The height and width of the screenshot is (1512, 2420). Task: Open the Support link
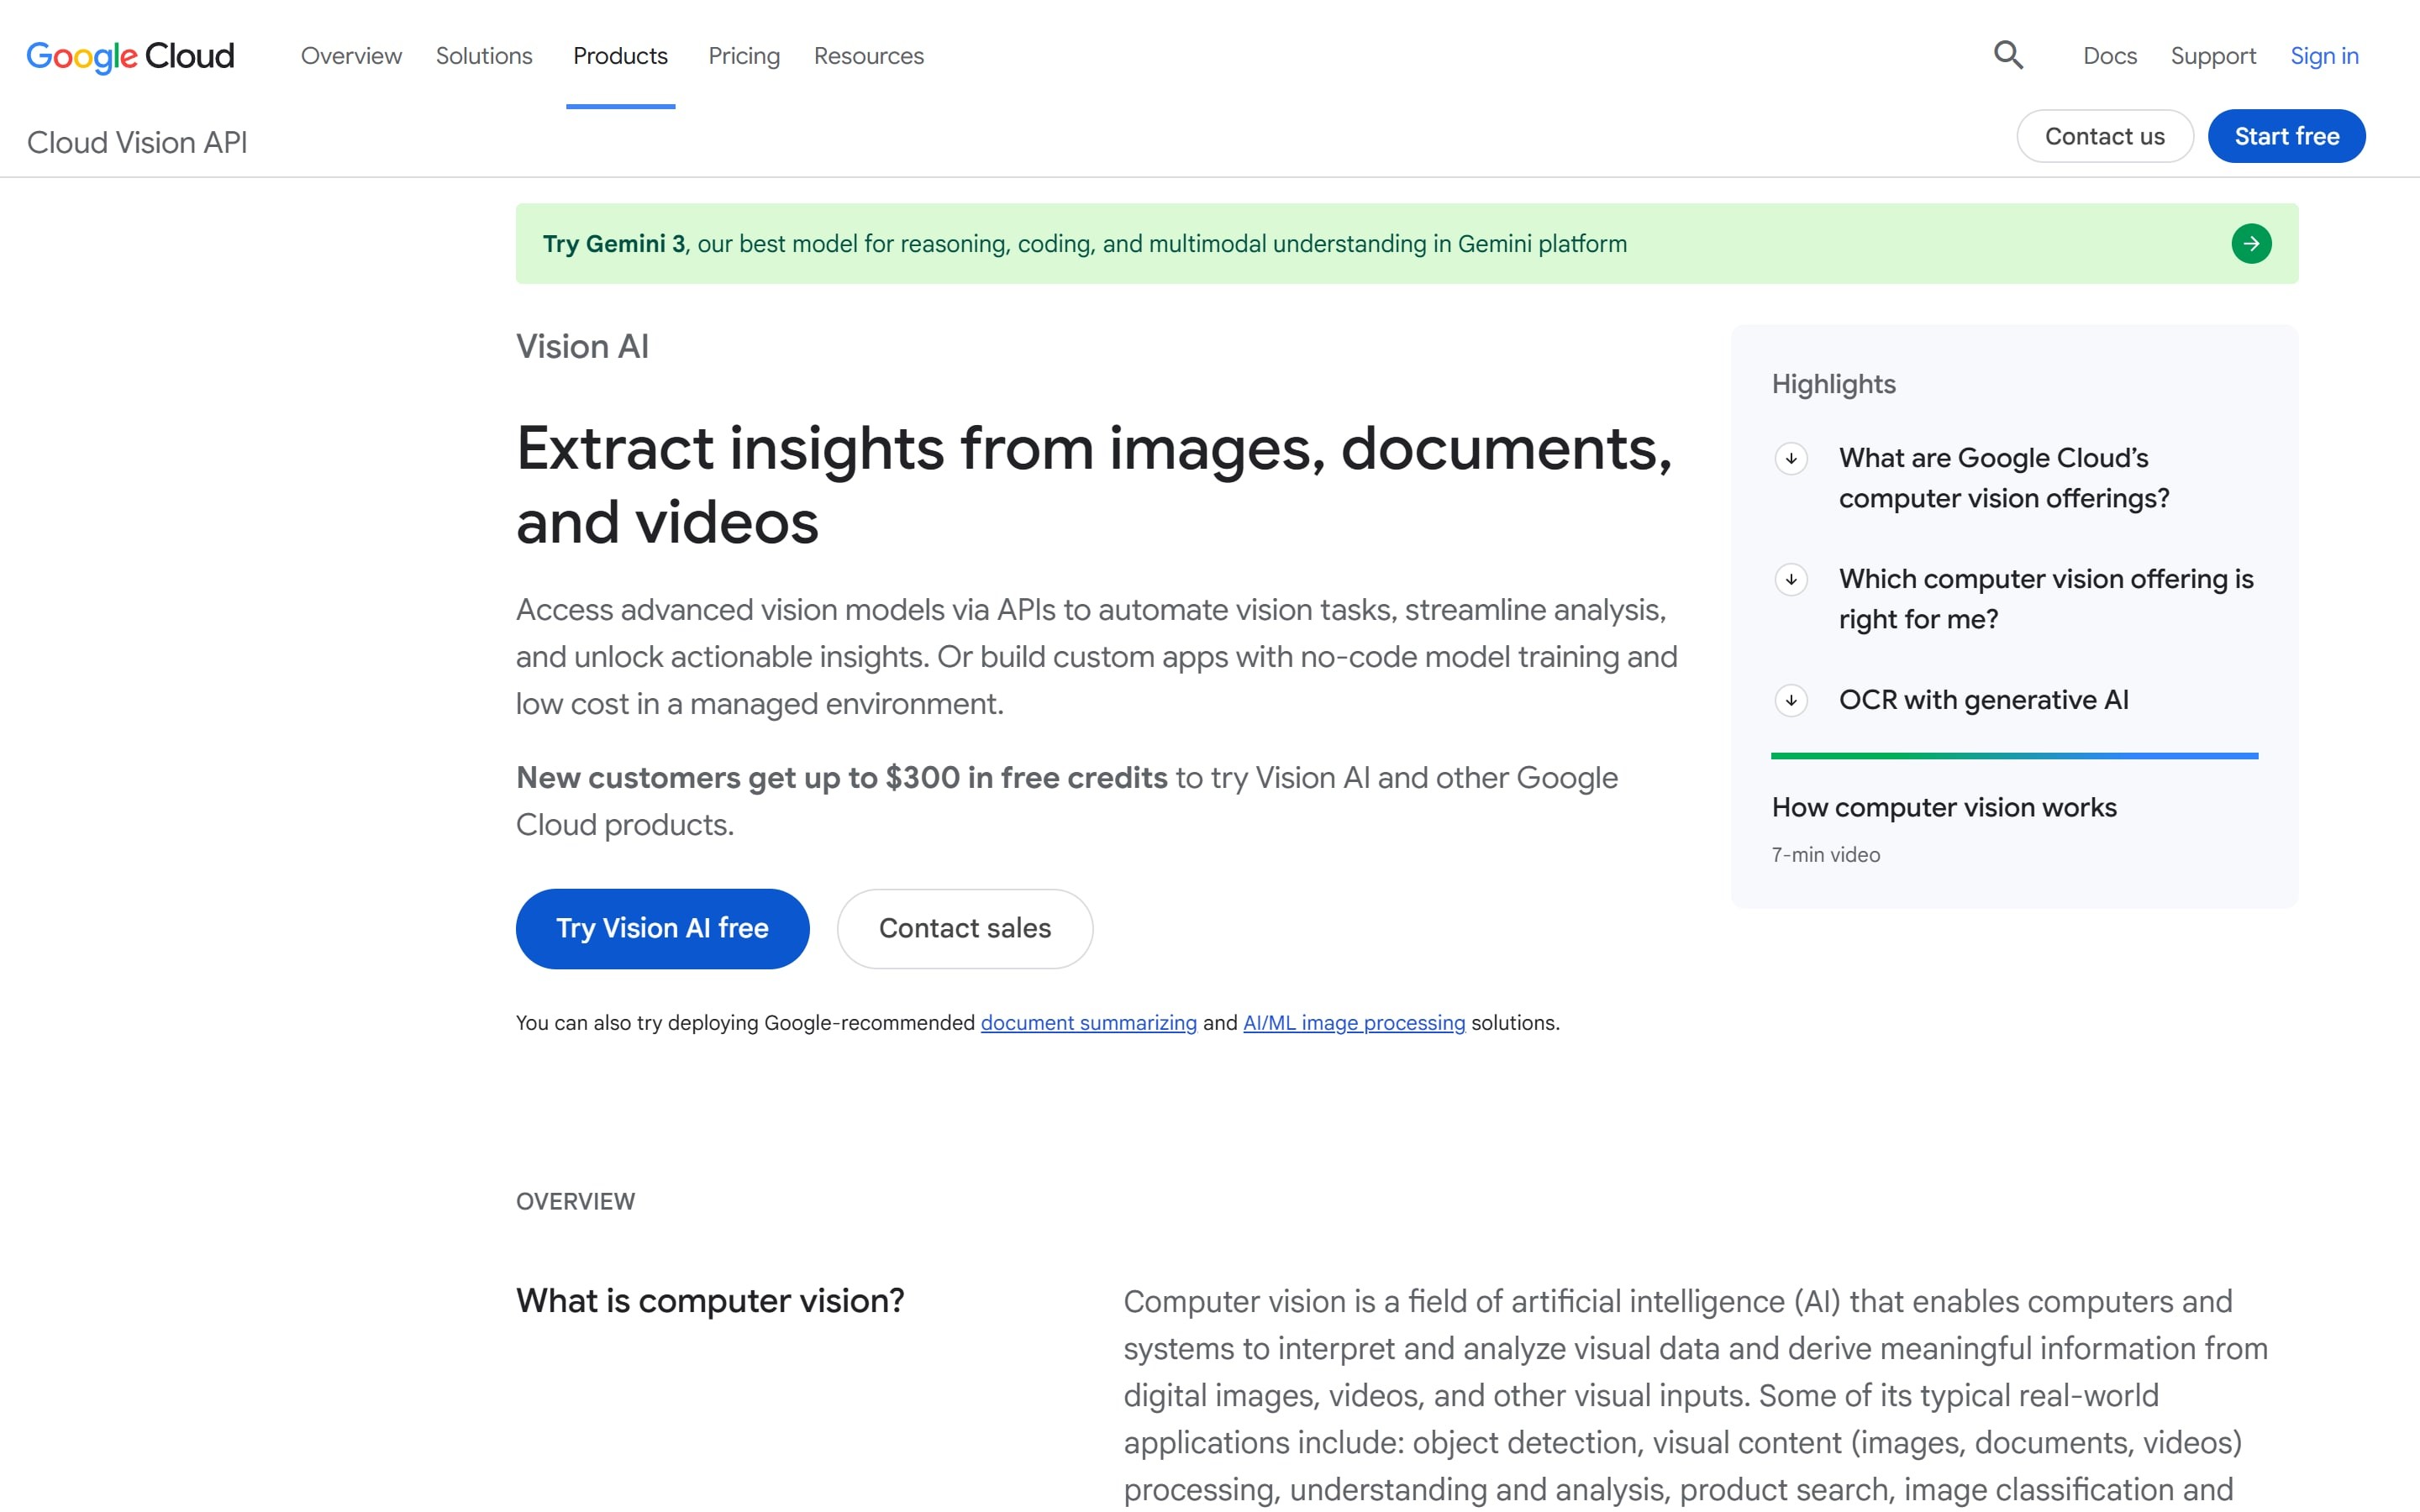[2213, 56]
